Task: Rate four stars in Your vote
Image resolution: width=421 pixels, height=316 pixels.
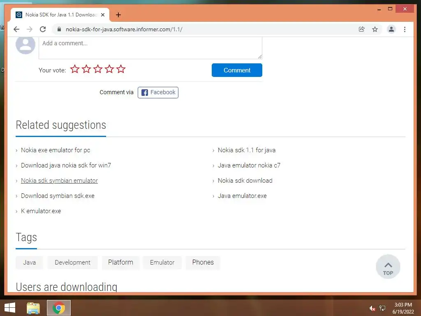Action: click(109, 69)
